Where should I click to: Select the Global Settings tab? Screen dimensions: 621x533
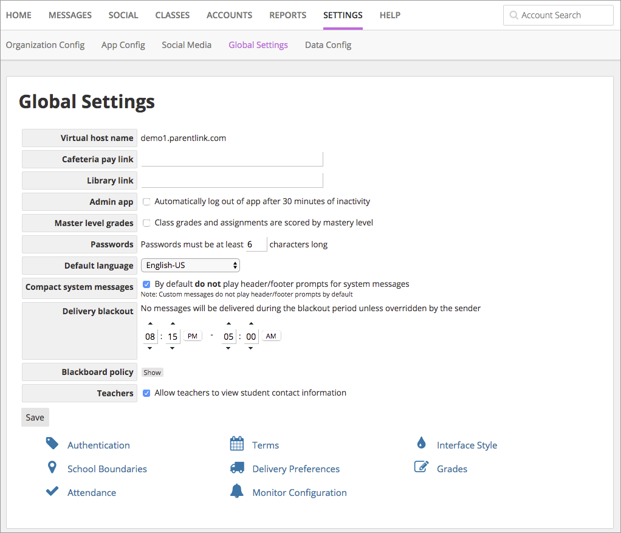pos(258,45)
